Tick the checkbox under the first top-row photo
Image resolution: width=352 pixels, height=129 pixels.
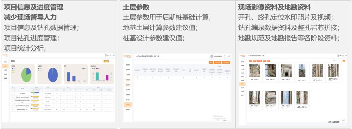point(250,79)
